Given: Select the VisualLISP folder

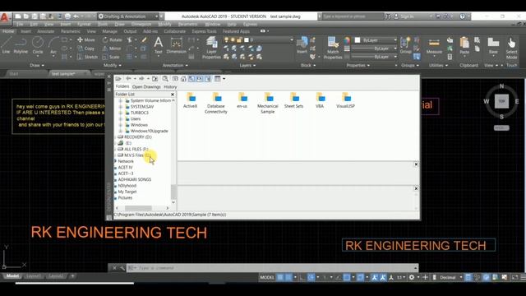Looking at the screenshot, I should (345, 100).
